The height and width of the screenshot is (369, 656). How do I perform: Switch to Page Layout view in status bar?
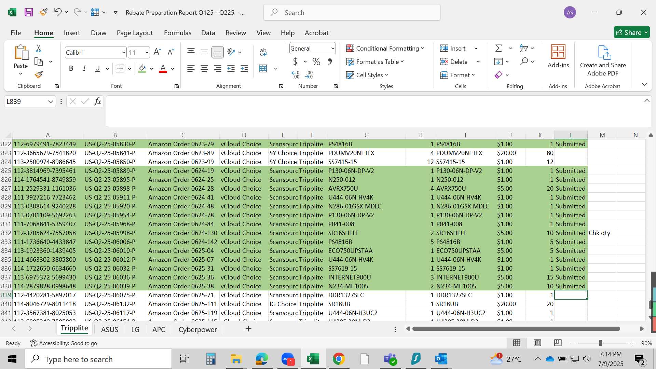537,343
